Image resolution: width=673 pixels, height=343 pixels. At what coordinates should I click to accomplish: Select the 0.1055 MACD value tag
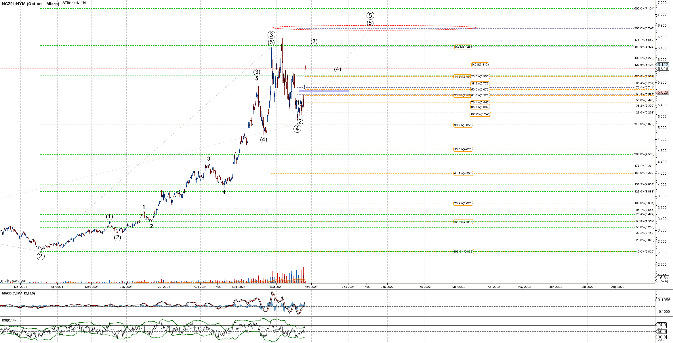click(x=664, y=300)
